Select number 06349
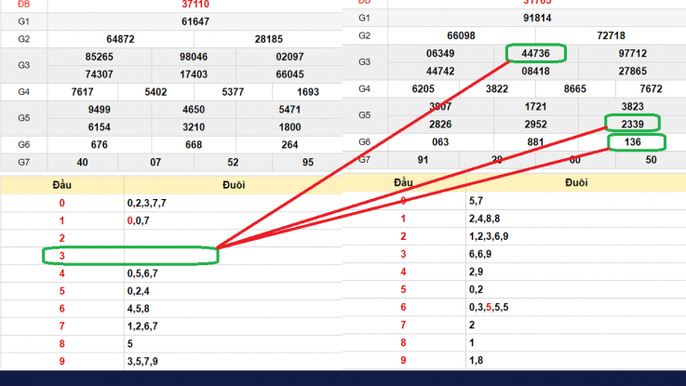686x386 pixels. [x=440, y=53]
